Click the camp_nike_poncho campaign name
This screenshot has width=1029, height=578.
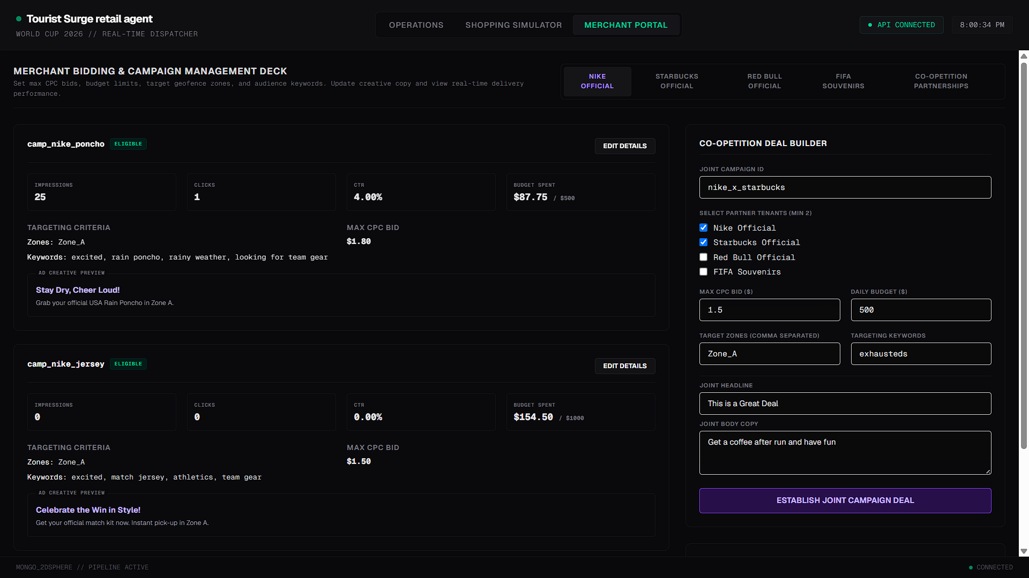[66, 144]
